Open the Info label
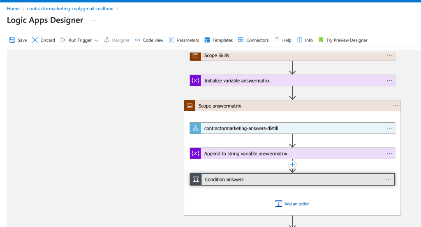 (x=309, y=40)
